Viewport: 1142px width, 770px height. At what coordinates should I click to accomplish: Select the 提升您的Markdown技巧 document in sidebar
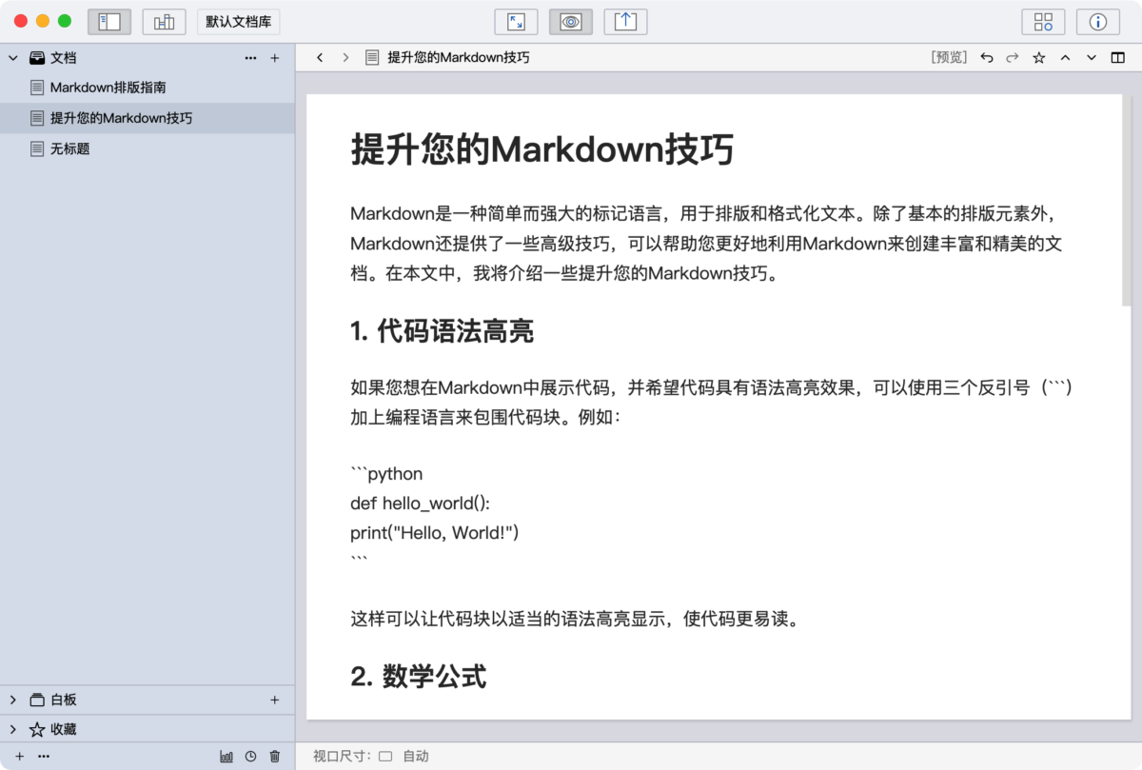coord(148,118)
